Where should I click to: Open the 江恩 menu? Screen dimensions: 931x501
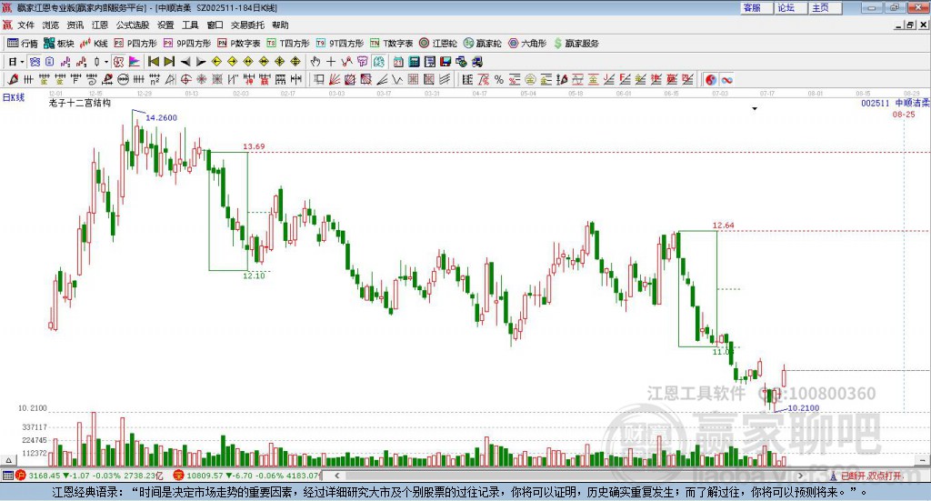pos(100,25)
